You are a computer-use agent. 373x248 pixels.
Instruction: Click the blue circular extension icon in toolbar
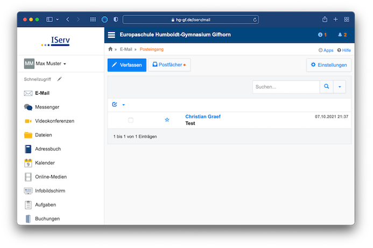104,19
